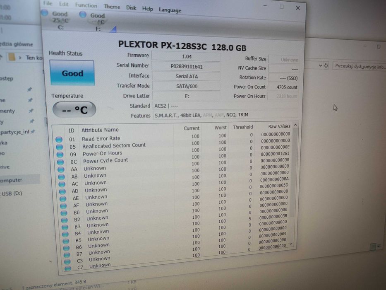
Task: Click the status circle for attribute B7
Action: (67, 254)
